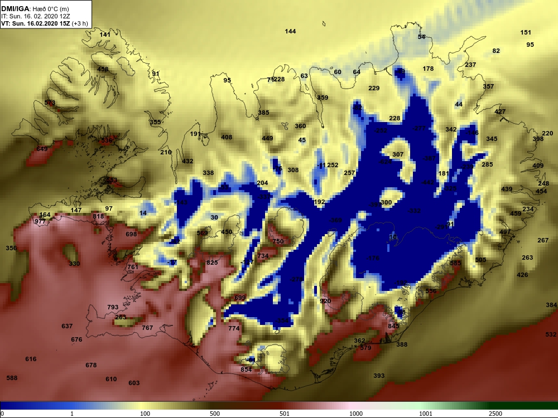Click the map value '585'
The image size is (558, 418).
click(455, 263)
